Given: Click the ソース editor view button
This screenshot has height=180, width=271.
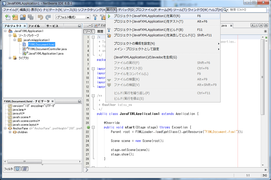Looking at the screenshot, I should (89, 31).
